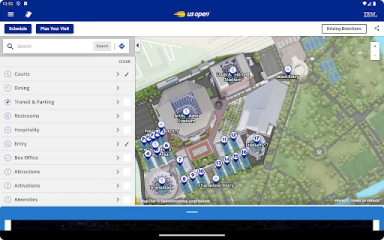Click the bottom sheet drag handle

click(x=192, y=212)
